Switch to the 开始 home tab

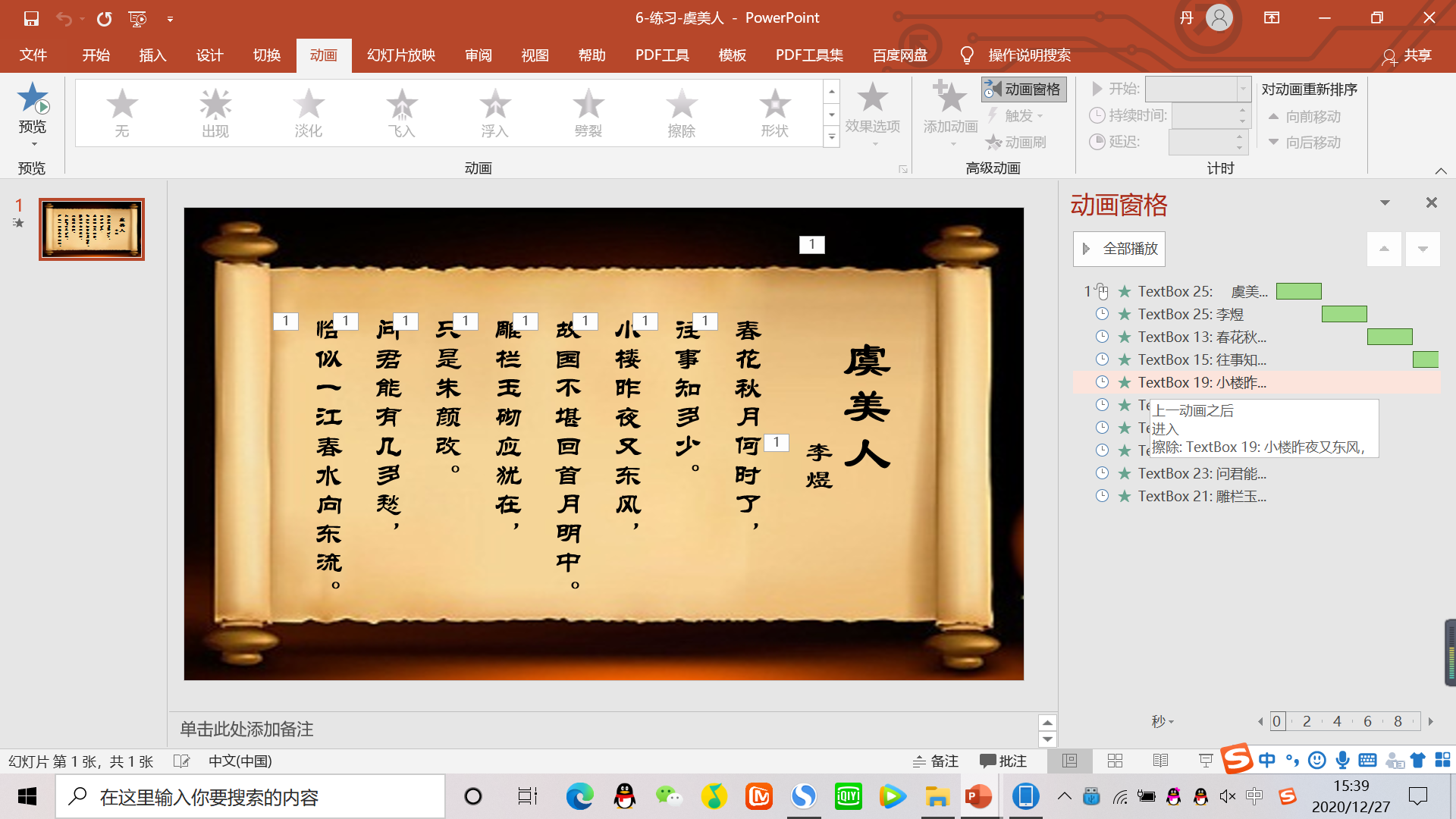pos(96,55)
